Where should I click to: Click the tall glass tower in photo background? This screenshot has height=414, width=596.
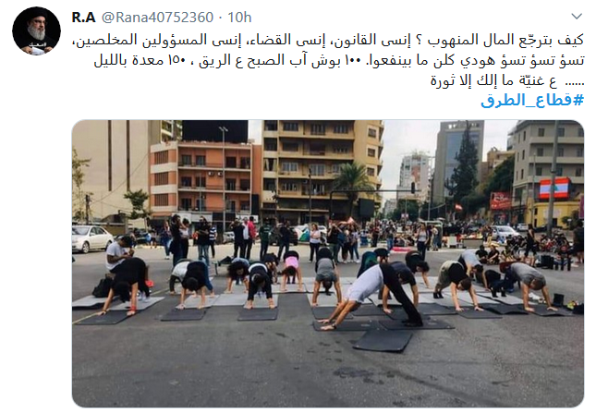(x=459, y=160)
